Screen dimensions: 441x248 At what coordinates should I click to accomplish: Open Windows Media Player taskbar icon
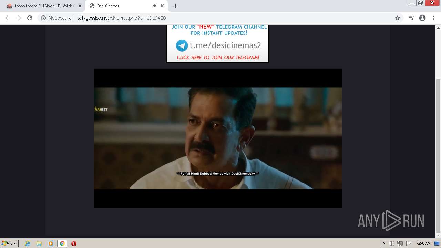(51, 244)
